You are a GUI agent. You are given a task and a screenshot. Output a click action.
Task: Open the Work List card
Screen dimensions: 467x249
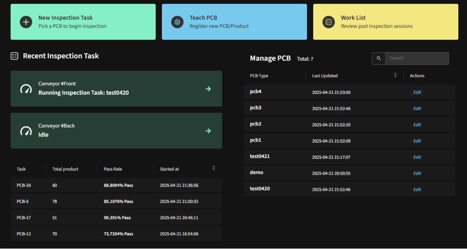(385, 22)
